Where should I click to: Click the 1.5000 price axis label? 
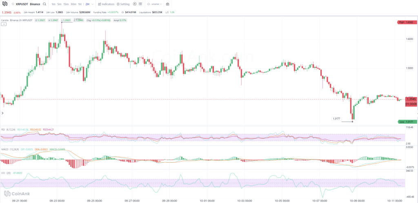tap(409, 68)
